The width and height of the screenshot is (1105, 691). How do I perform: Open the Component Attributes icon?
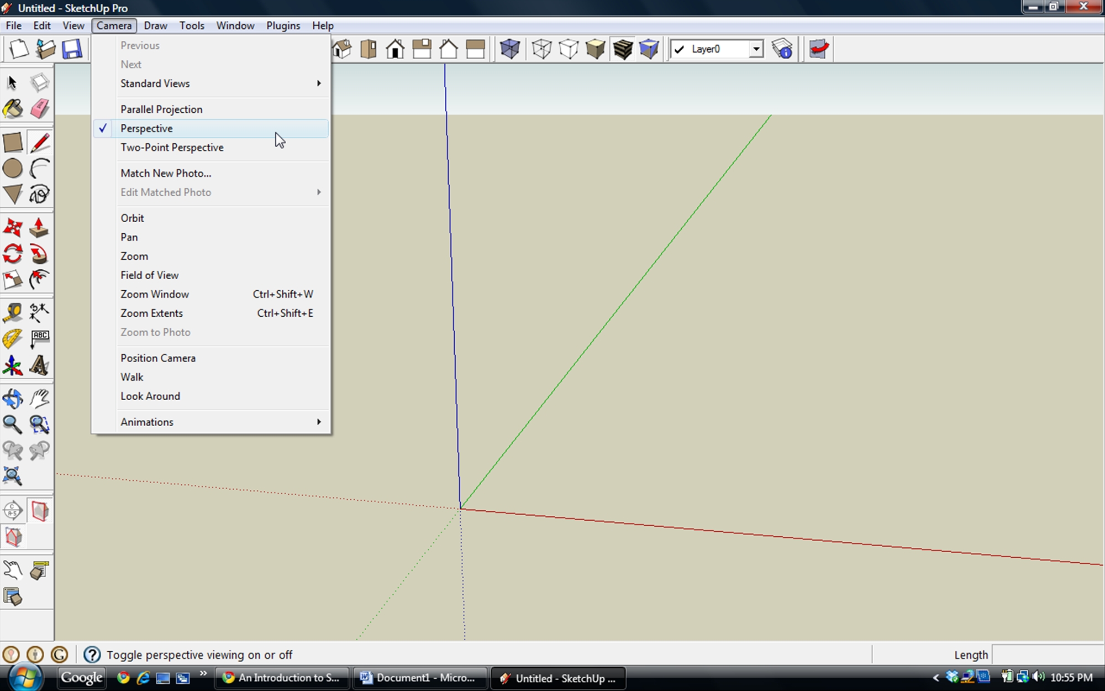13,596
